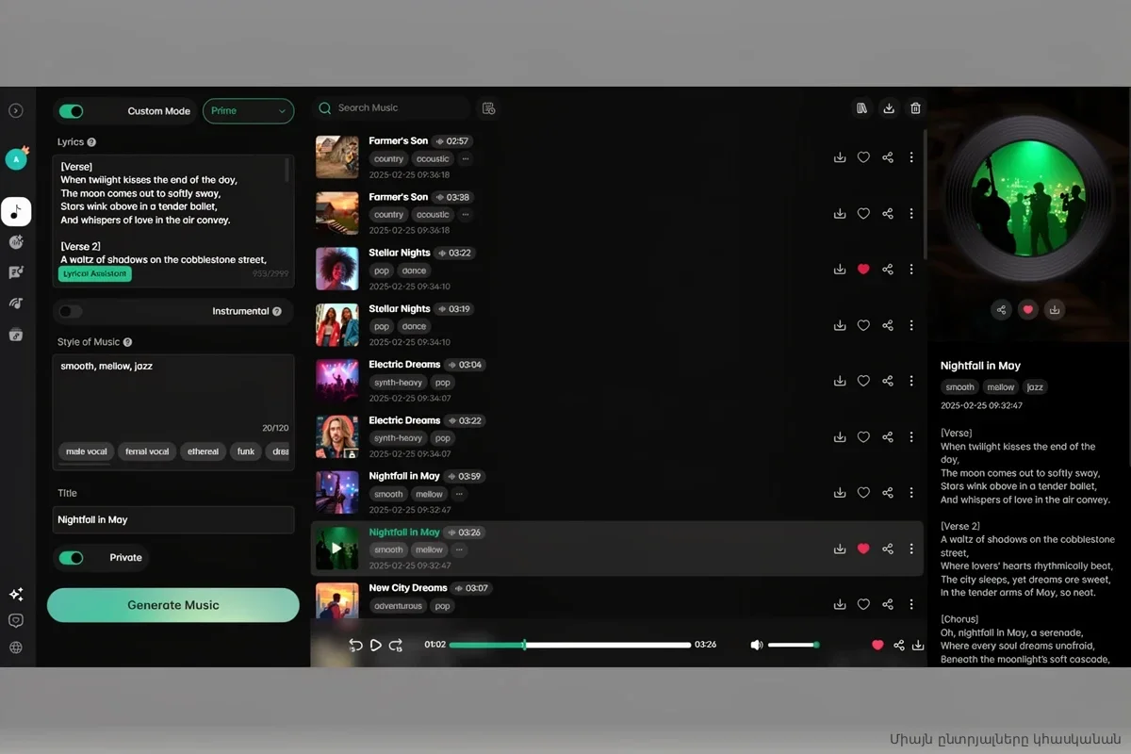Click the Title field containing Nightfall in May

pyautogui.click(x=173, y=520)
